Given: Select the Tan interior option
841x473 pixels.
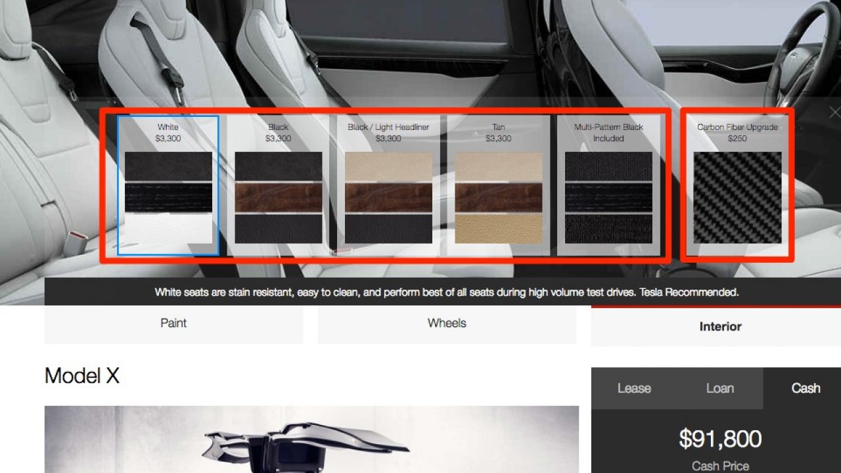Looking at the screenshot, I should (x=499, y=185).
